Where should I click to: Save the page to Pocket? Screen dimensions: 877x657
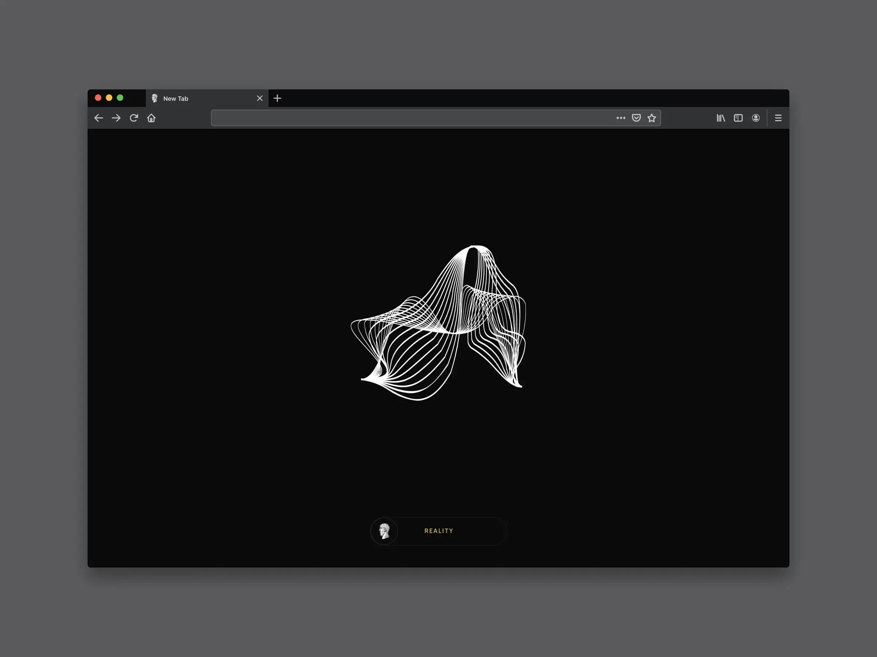pyautogui.click(x=636, y=118)
